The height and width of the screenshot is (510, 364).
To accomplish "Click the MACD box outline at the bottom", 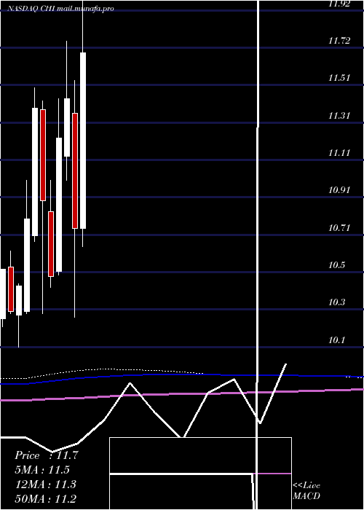I will pyautogui.click(x=200, y=474).
